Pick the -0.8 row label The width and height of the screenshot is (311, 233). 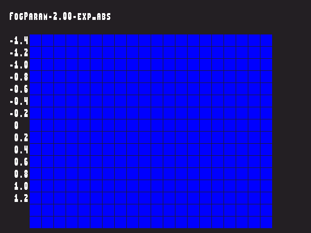(x=19, y=77)
